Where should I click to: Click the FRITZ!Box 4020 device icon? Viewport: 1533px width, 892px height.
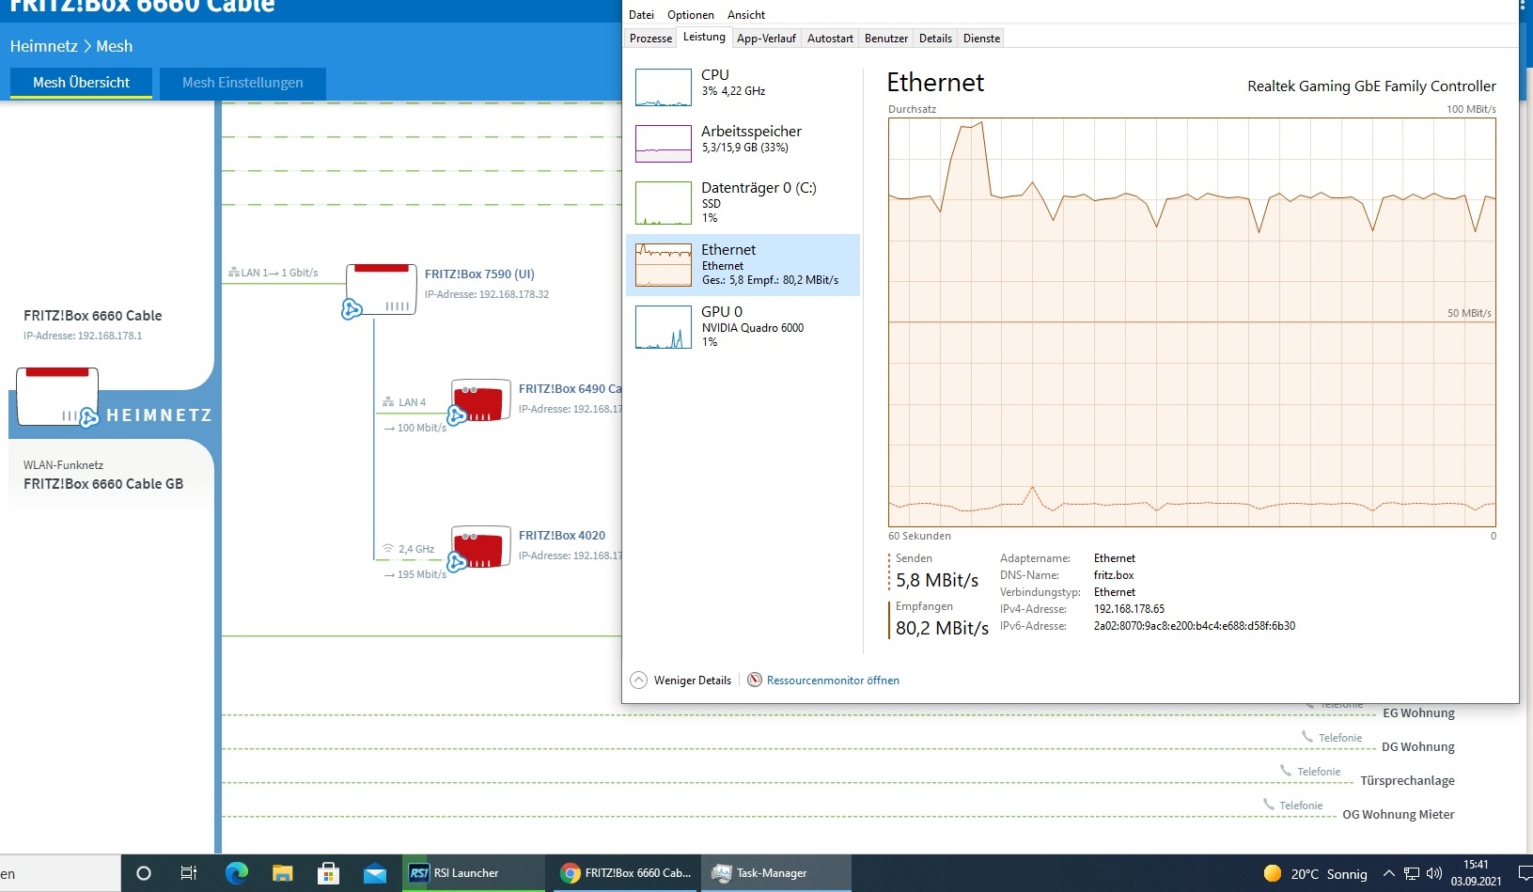[480, 548]
